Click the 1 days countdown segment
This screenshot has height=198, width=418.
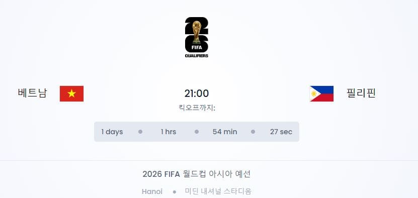pyautogui.click(x=112, y=132)
